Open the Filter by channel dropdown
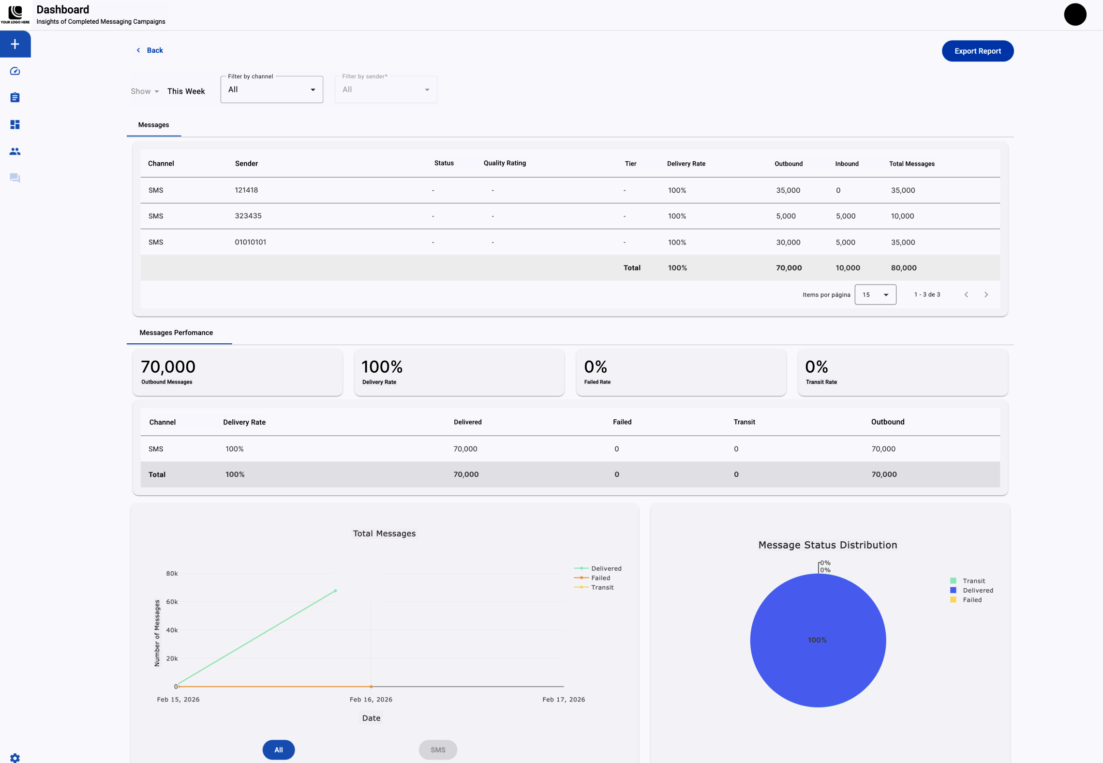Screen dimensions: 1103x763 (x=271, y=90)
